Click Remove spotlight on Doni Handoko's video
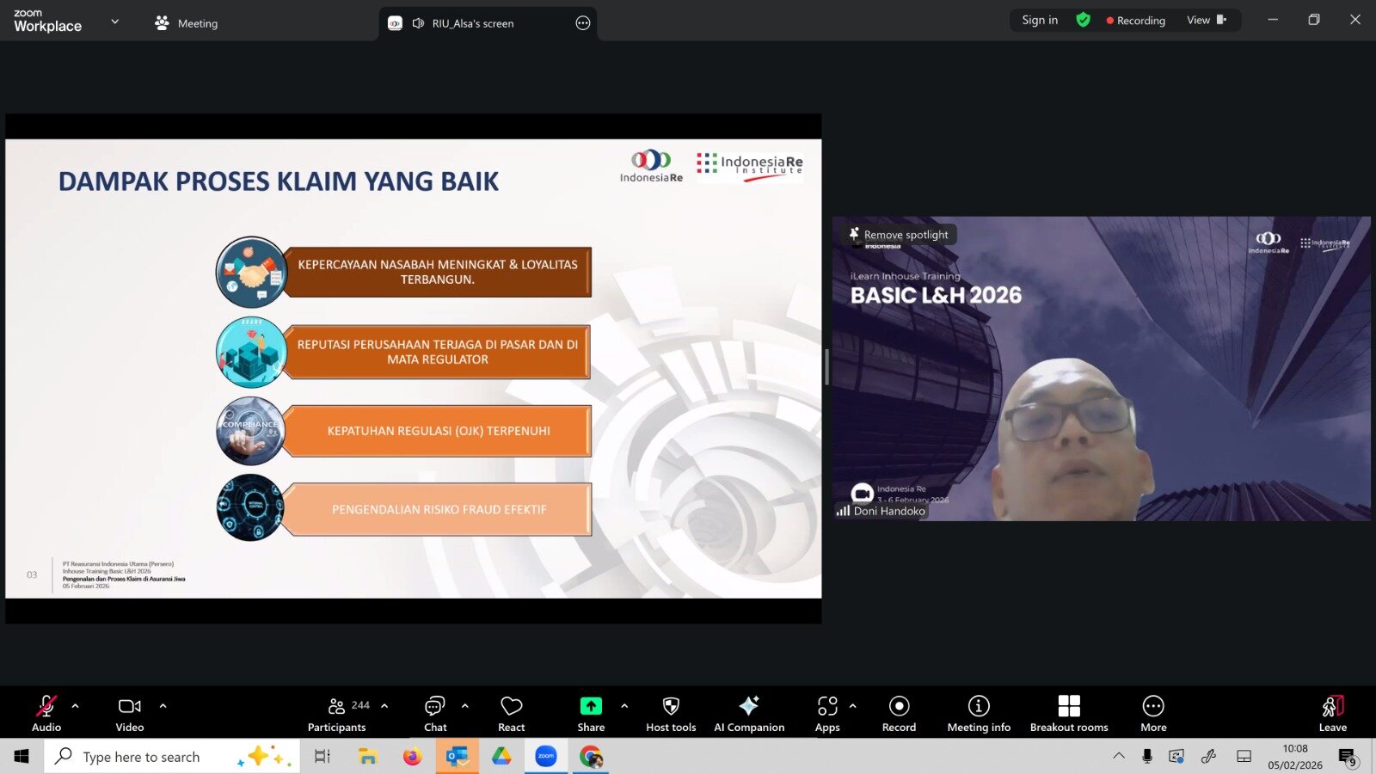The image size is (1376, 774). (x=900, y=235)
